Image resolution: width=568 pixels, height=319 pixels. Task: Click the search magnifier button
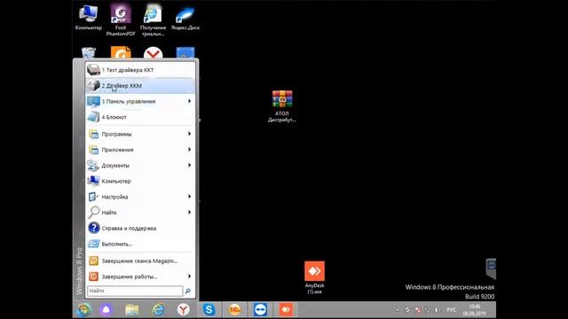pos(188,291)
